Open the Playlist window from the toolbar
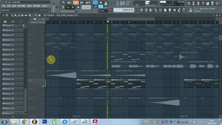Screen dimensions: 222x125 142,10
